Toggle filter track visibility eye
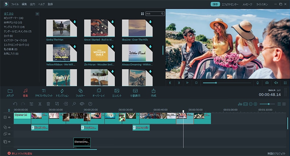Image resolution: width=290 pixels, height=156 pixels. tap(9, 128)
